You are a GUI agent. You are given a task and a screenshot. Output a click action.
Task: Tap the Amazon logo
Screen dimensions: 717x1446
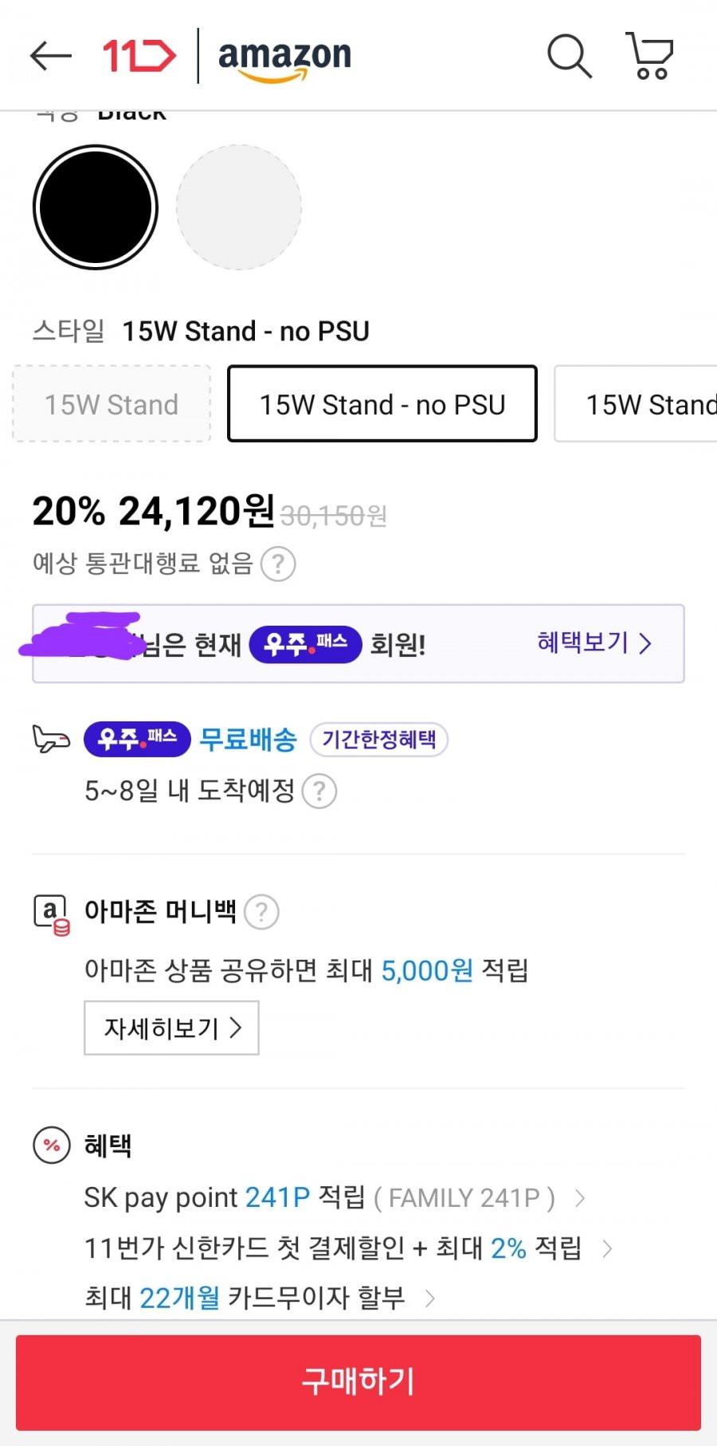(x=284, y=59)
